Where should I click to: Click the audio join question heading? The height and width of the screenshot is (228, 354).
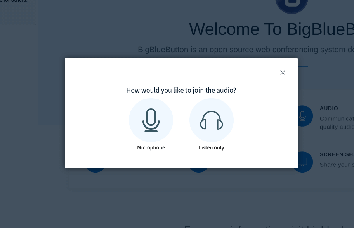tap(181, 90)
